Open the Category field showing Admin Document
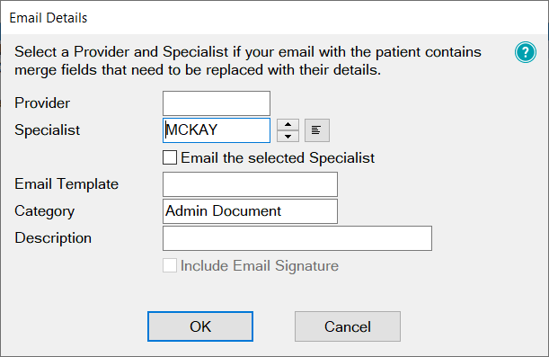The height and width of the screenshot is (357, 549). 250,211
